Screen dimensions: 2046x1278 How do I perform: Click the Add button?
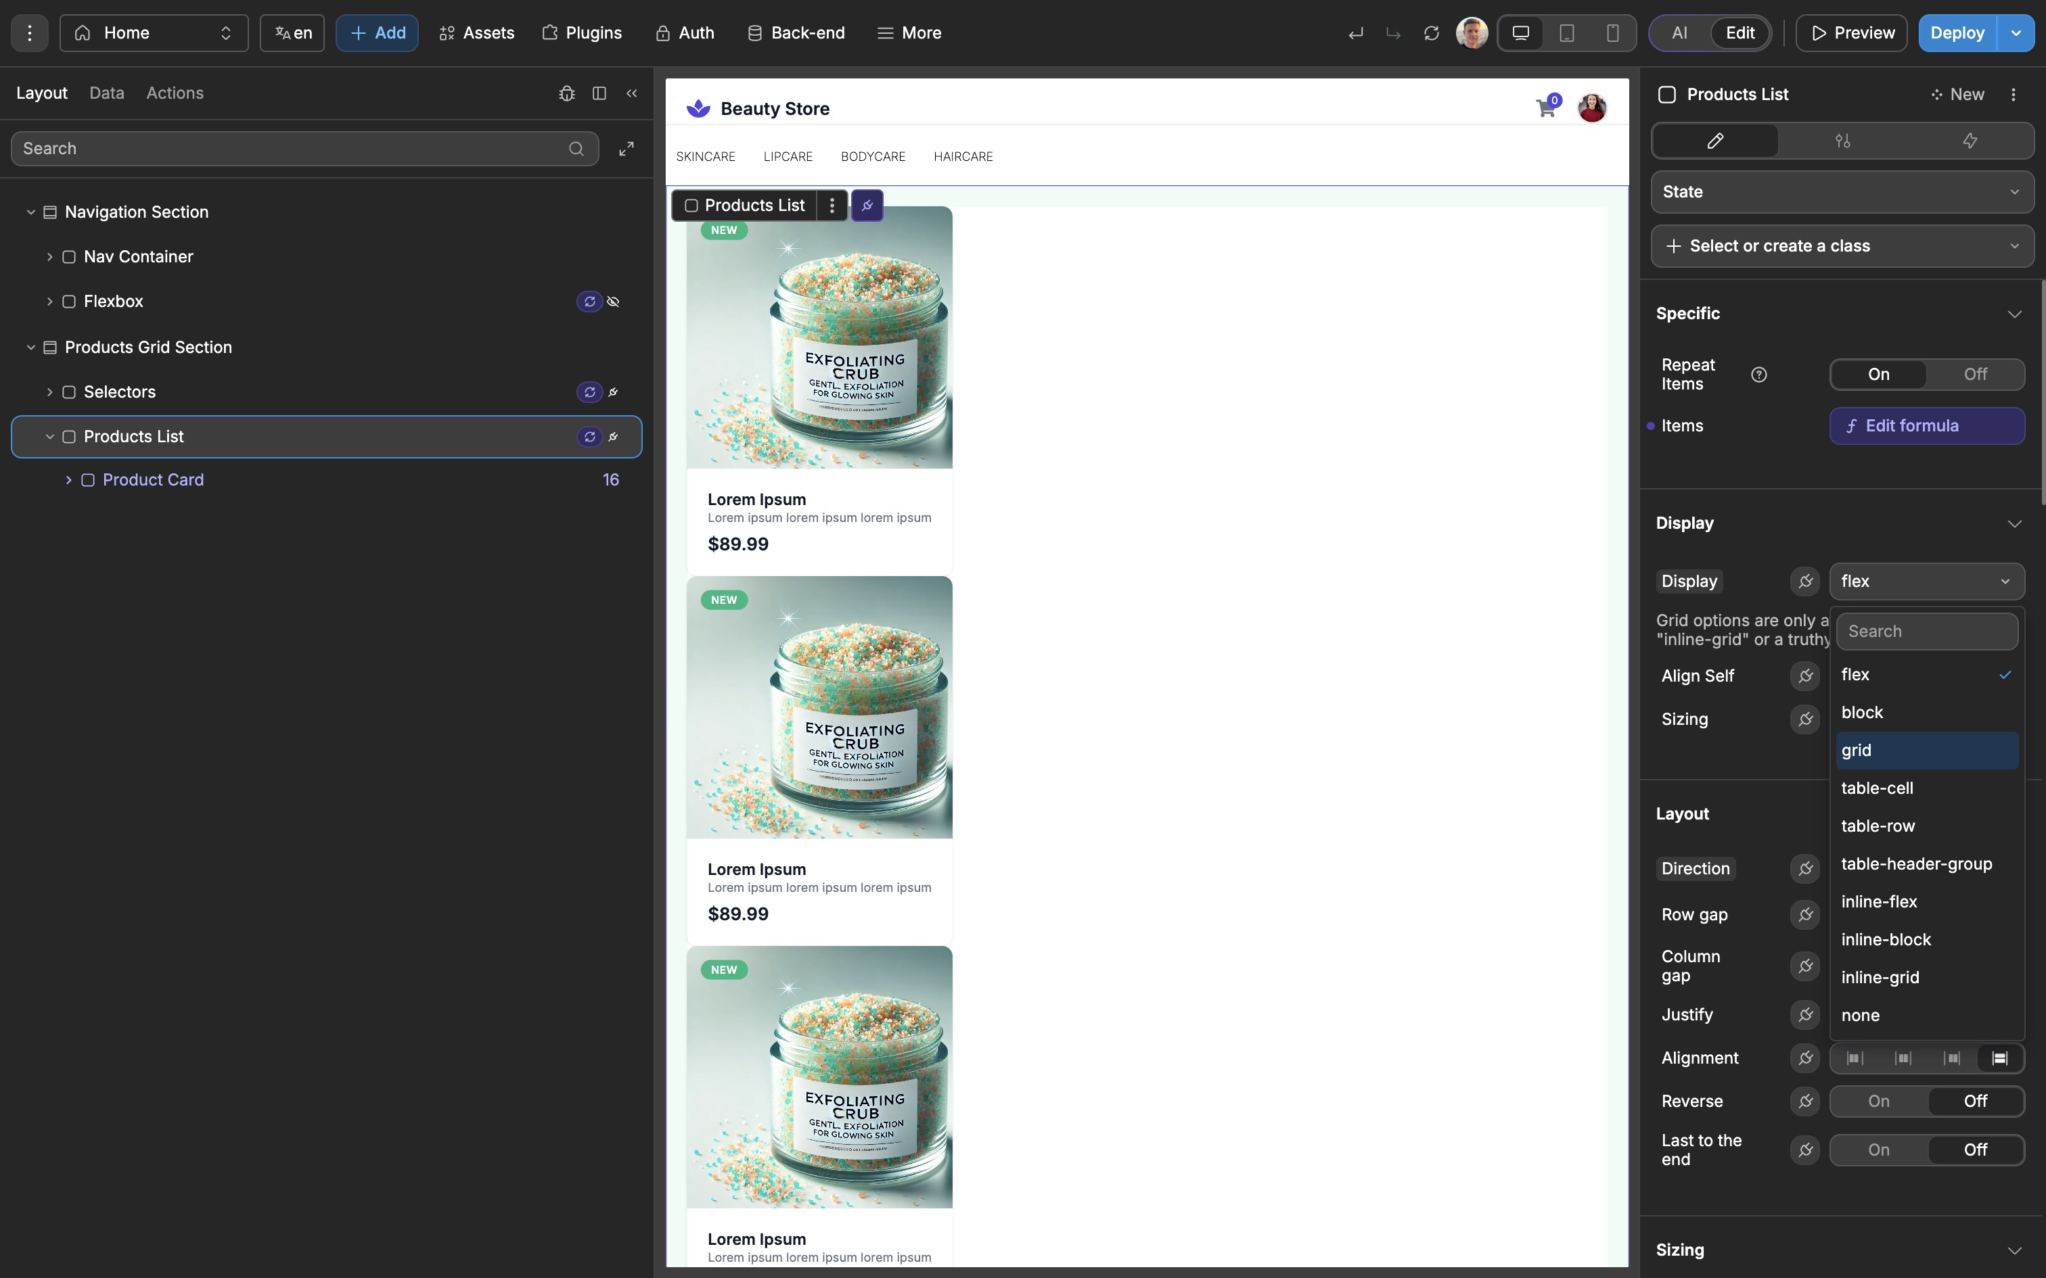click(x=377, y=33)
